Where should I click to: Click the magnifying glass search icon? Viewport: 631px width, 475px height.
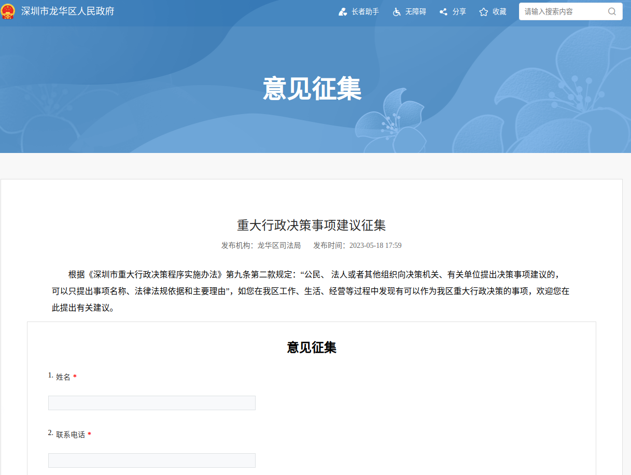point(612,11)
